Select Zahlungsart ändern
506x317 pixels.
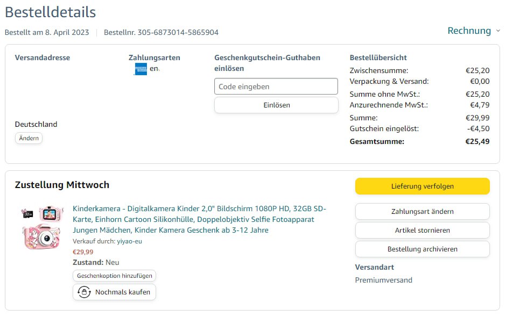[x=422, y=211]
